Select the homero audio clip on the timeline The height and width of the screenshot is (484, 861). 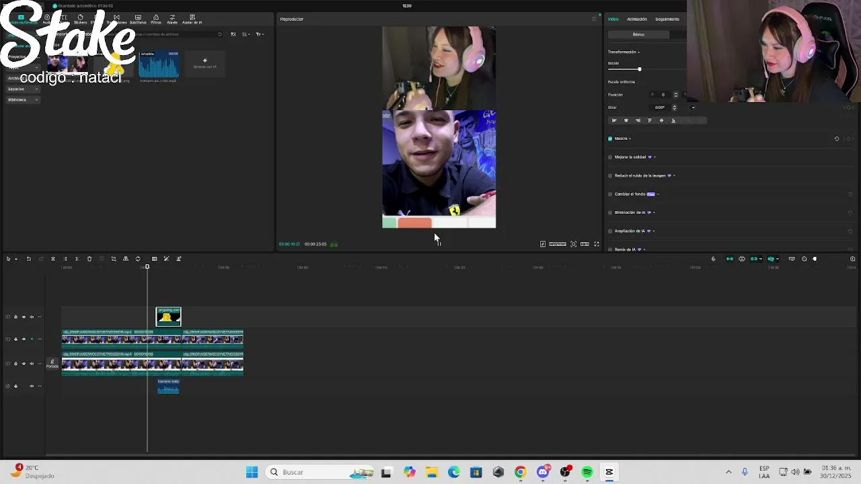tap(168, 387)
